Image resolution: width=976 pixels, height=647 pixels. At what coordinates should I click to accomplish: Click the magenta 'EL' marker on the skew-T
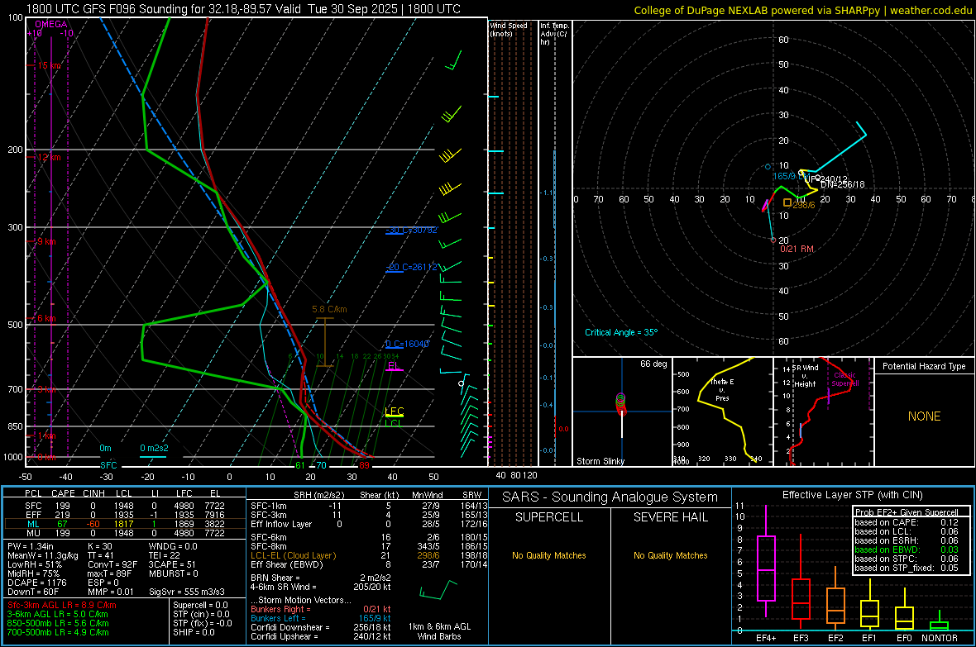(x=393, y=366)
